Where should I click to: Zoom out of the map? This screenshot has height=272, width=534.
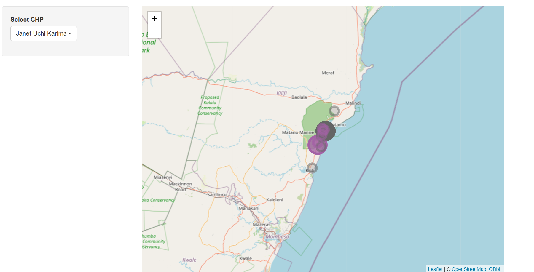[x=154, y=32]
